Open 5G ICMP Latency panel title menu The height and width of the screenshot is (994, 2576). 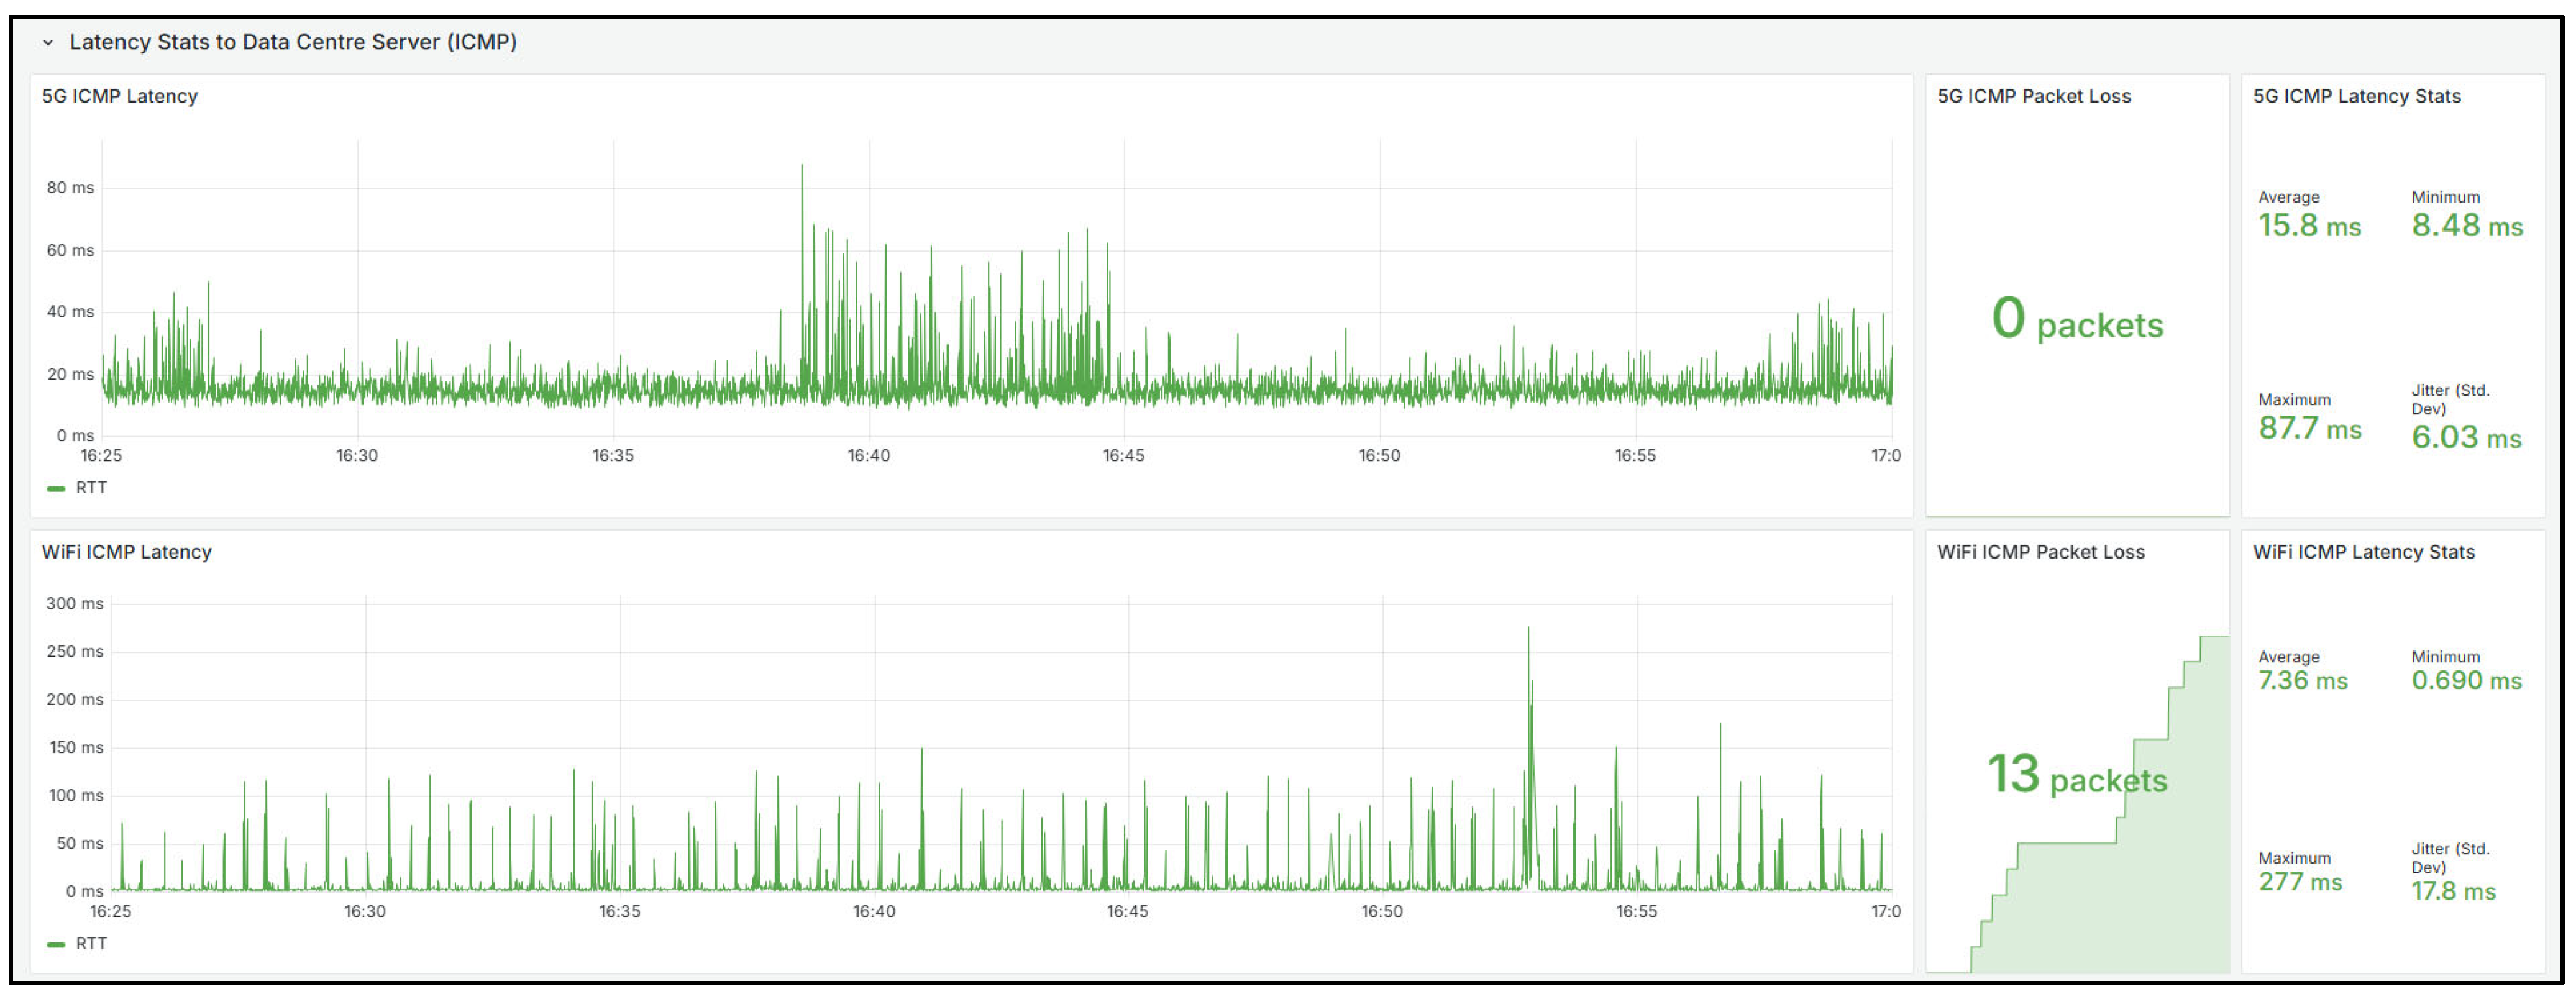pos(120,96)
